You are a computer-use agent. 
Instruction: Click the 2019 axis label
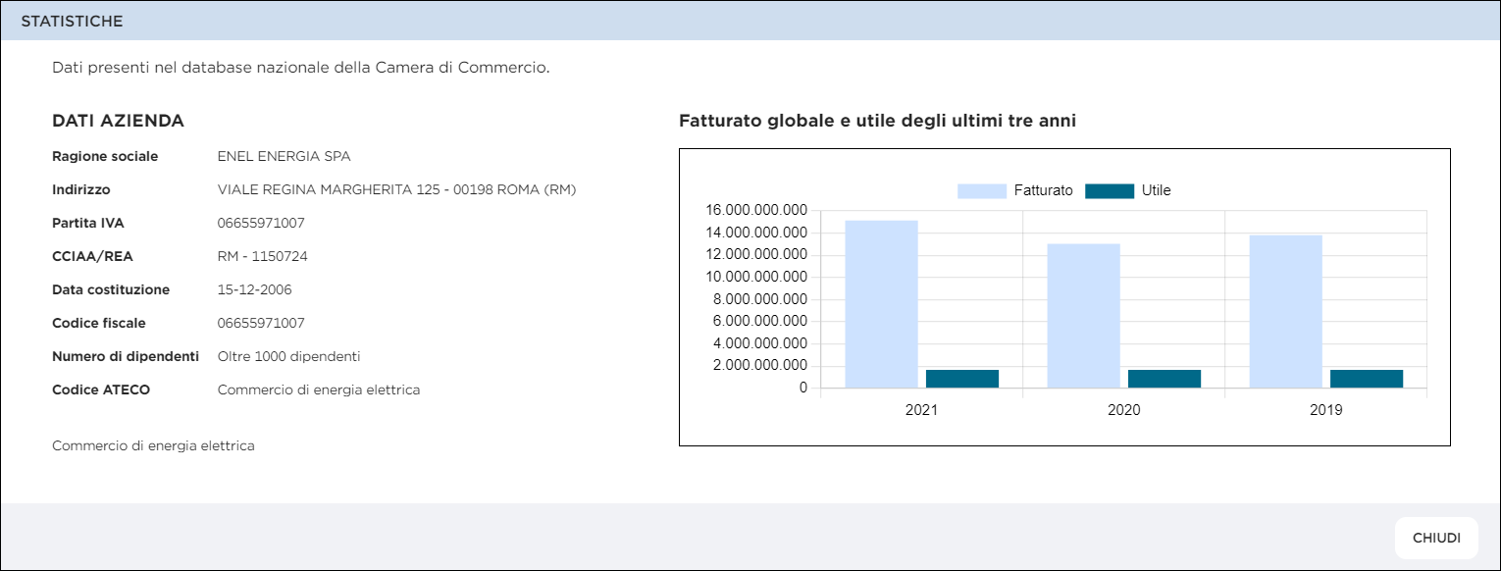tap(1325, 410)
